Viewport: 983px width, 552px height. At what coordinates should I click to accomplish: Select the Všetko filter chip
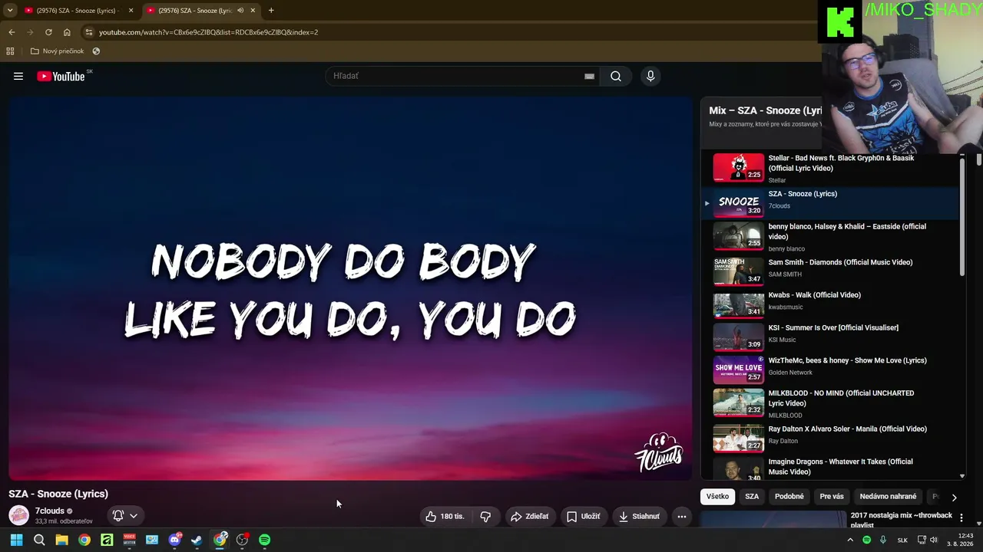[x=717, y=496]
